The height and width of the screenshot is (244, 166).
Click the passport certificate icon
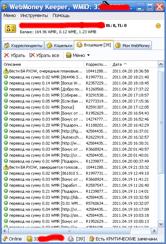[x=10, y=29]
